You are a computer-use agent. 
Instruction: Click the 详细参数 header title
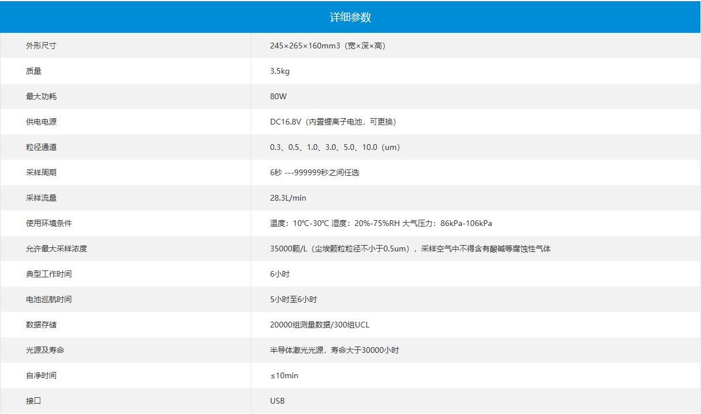pos(350,17)
